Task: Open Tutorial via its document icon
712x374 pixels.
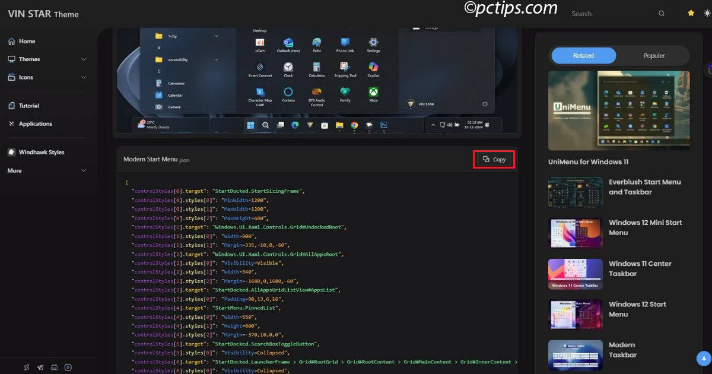Action: tap(11, 106)
